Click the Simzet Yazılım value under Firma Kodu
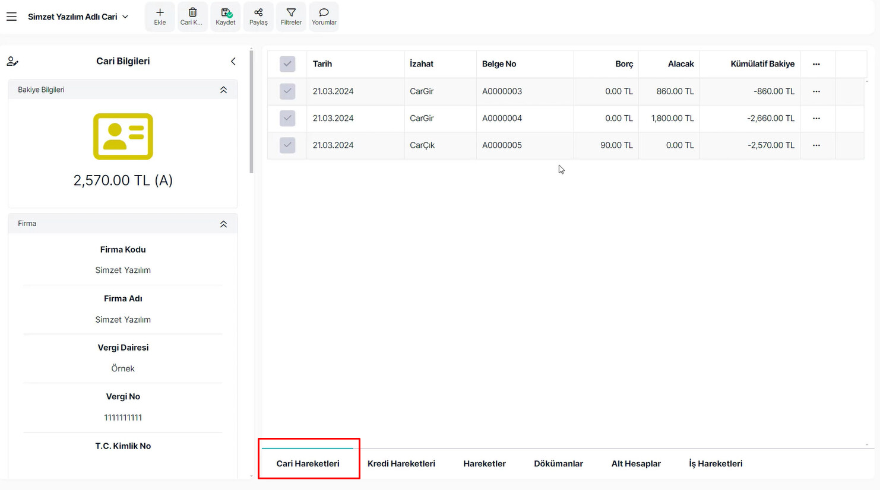 point(123,270)
